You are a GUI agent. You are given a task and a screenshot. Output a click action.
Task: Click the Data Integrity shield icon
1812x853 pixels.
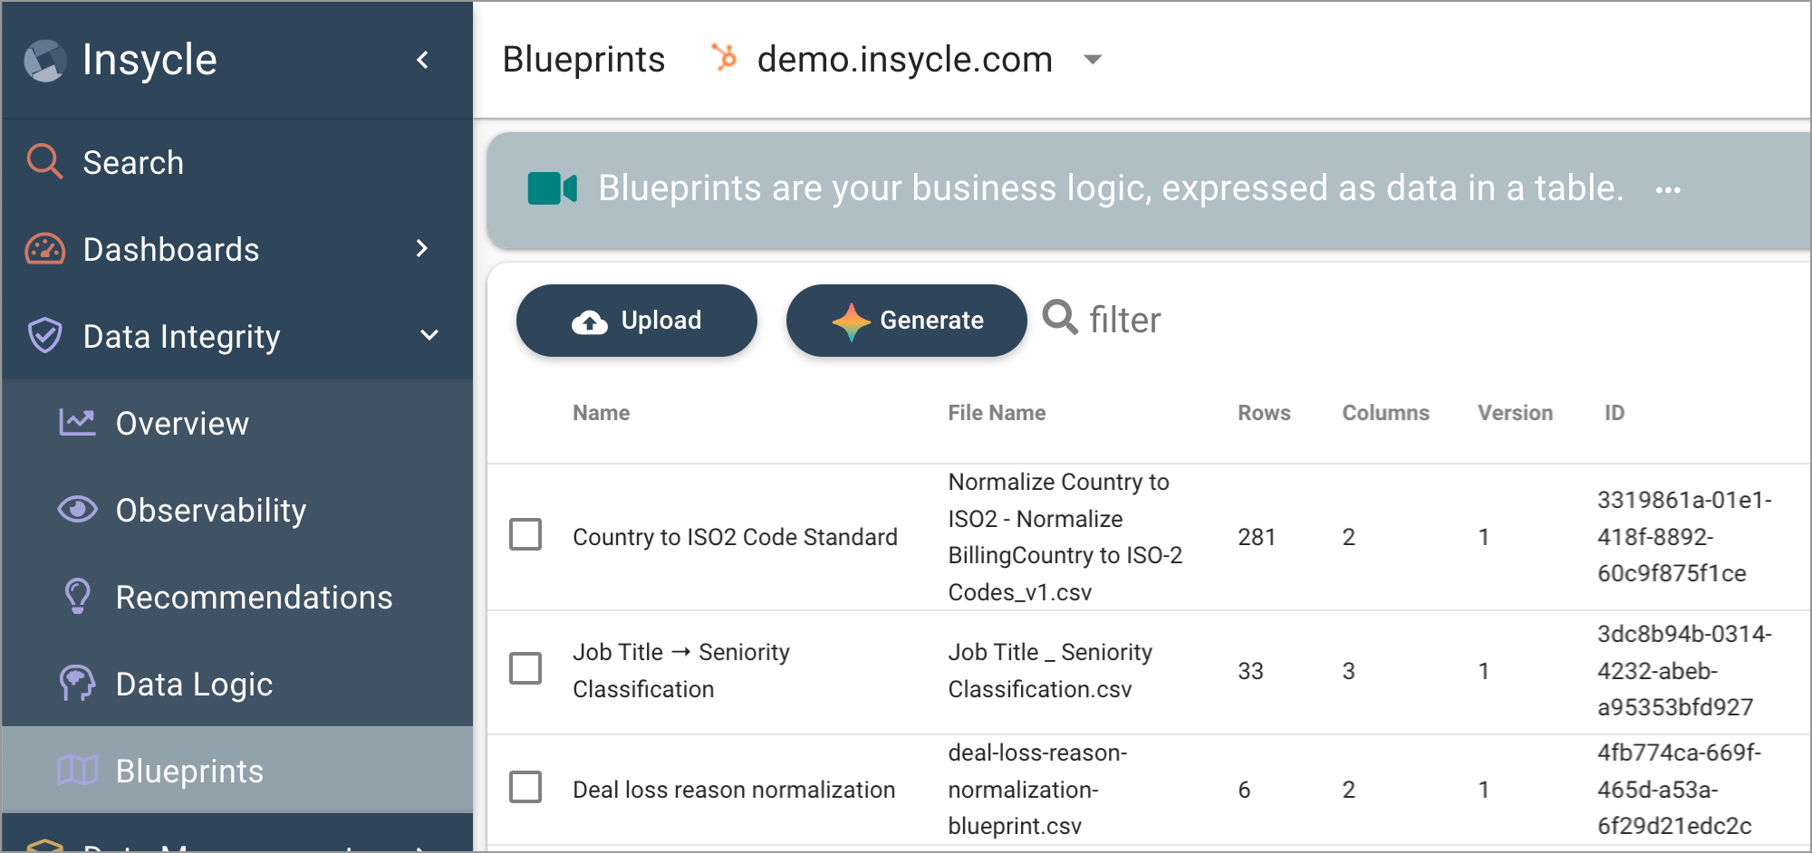click(x=44, y=335)
